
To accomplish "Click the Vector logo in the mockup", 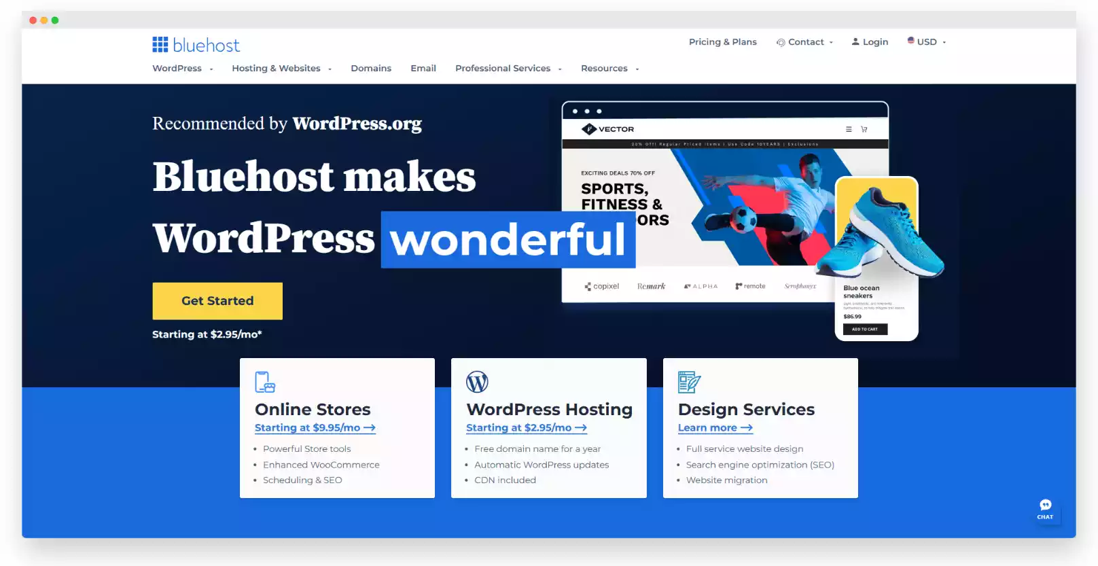I will pyautogui.click(x=608, y=129).
